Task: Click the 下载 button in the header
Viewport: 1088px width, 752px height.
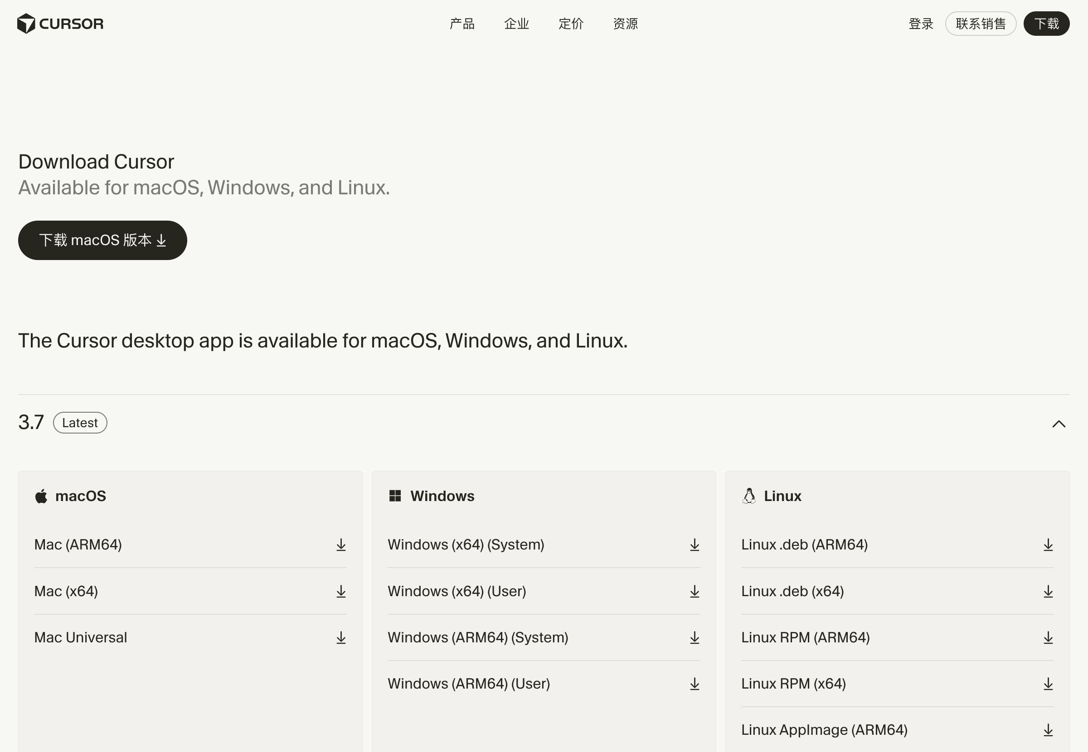Action: [1046, 24]
